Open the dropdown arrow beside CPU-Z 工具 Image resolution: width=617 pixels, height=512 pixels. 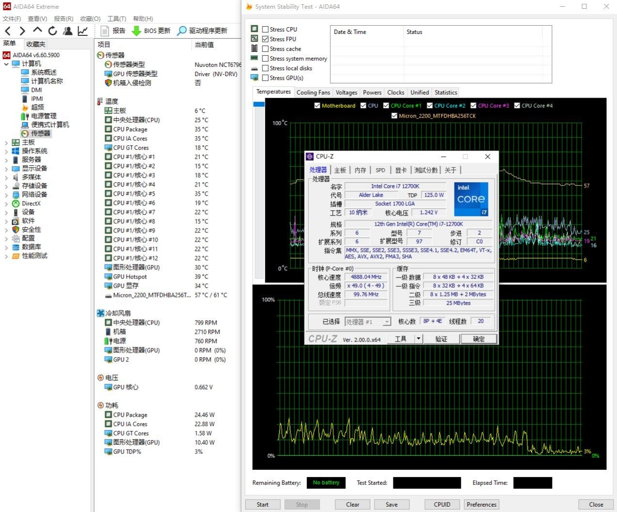[x=419, y=339]
